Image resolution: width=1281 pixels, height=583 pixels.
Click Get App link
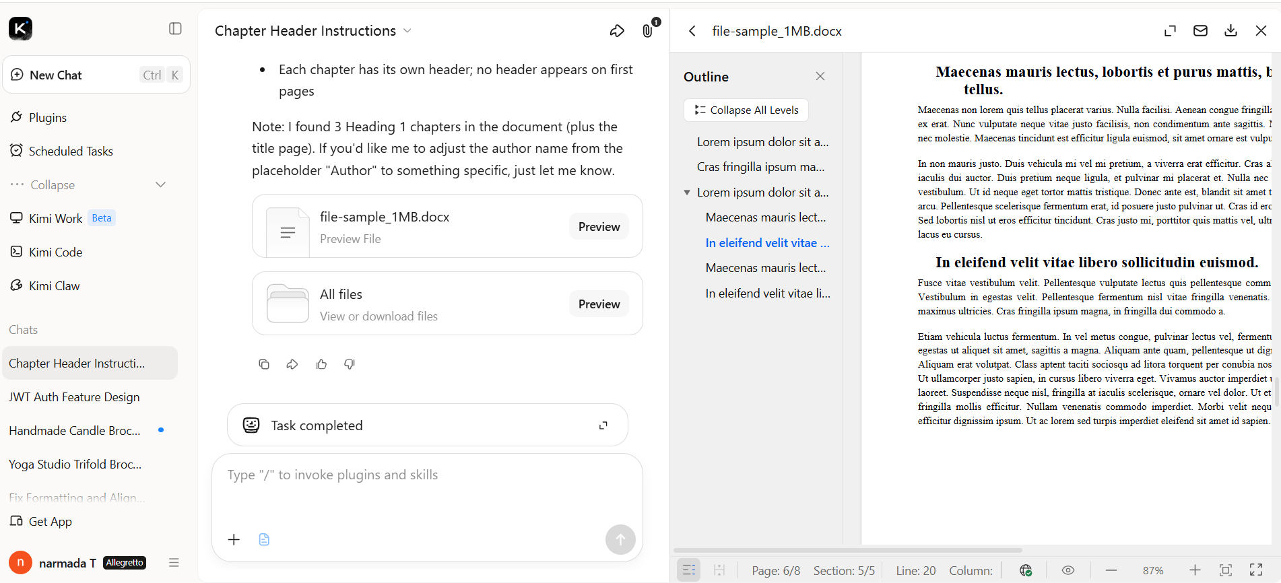click(x=41, y=521)
